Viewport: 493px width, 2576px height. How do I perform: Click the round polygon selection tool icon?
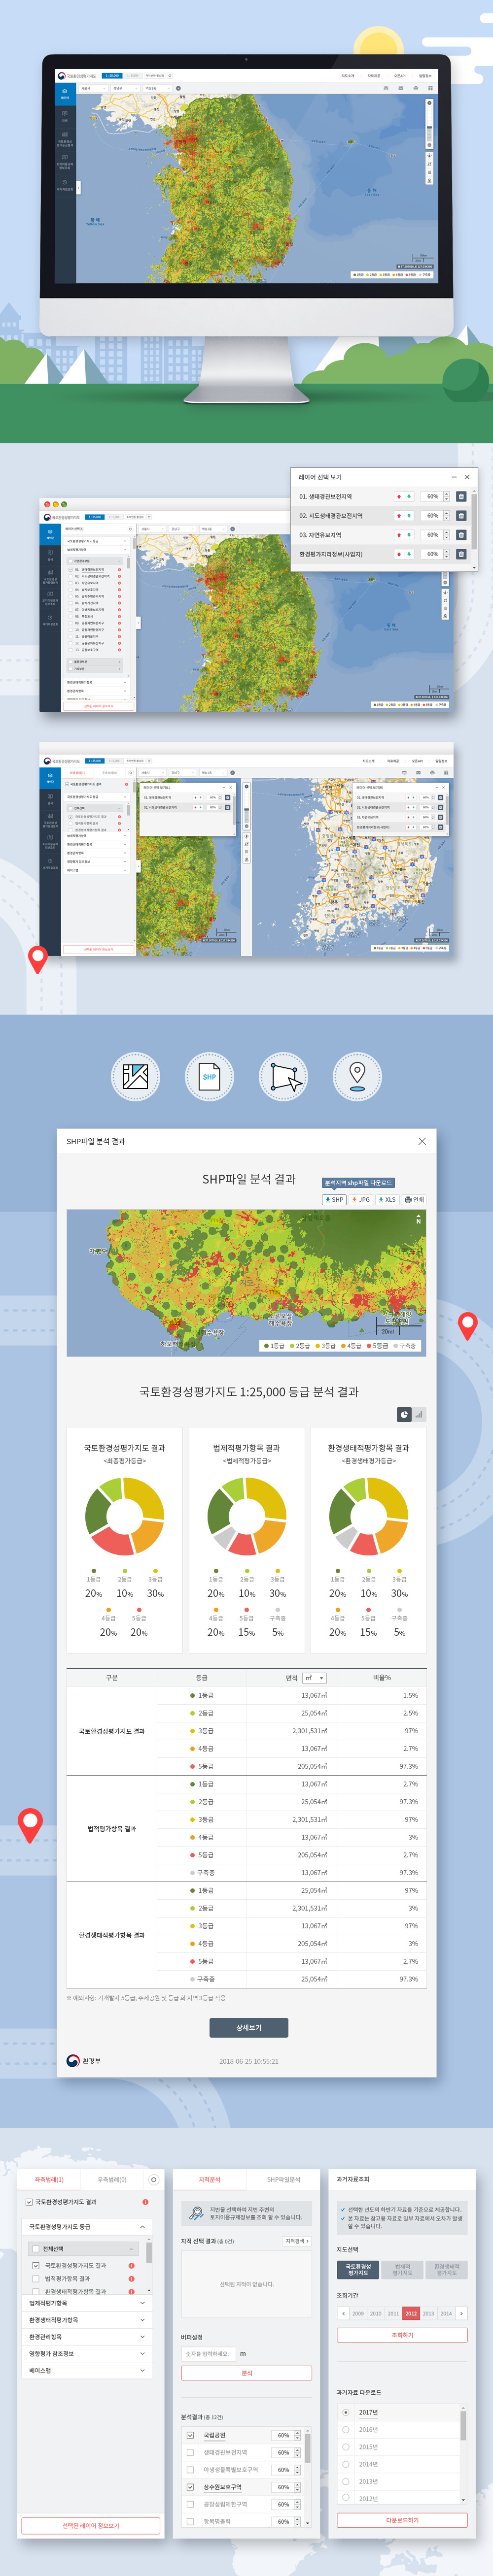coord(283,1077)
